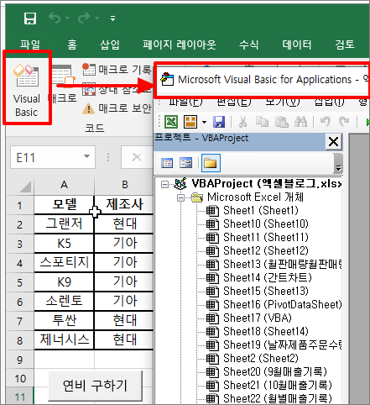This screenshot has width=370, height=405.
Task: Open the Name Box dropdown arrow
Action: [x=87, y=156]
